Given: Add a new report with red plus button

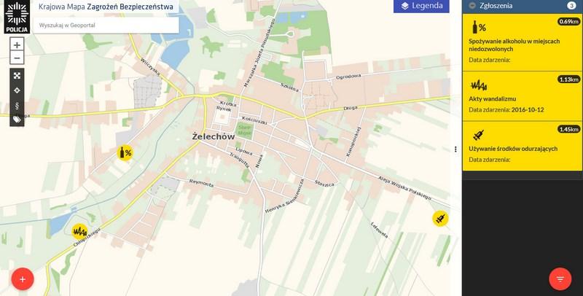Looking at the screenshot, I should click(23, 279).
